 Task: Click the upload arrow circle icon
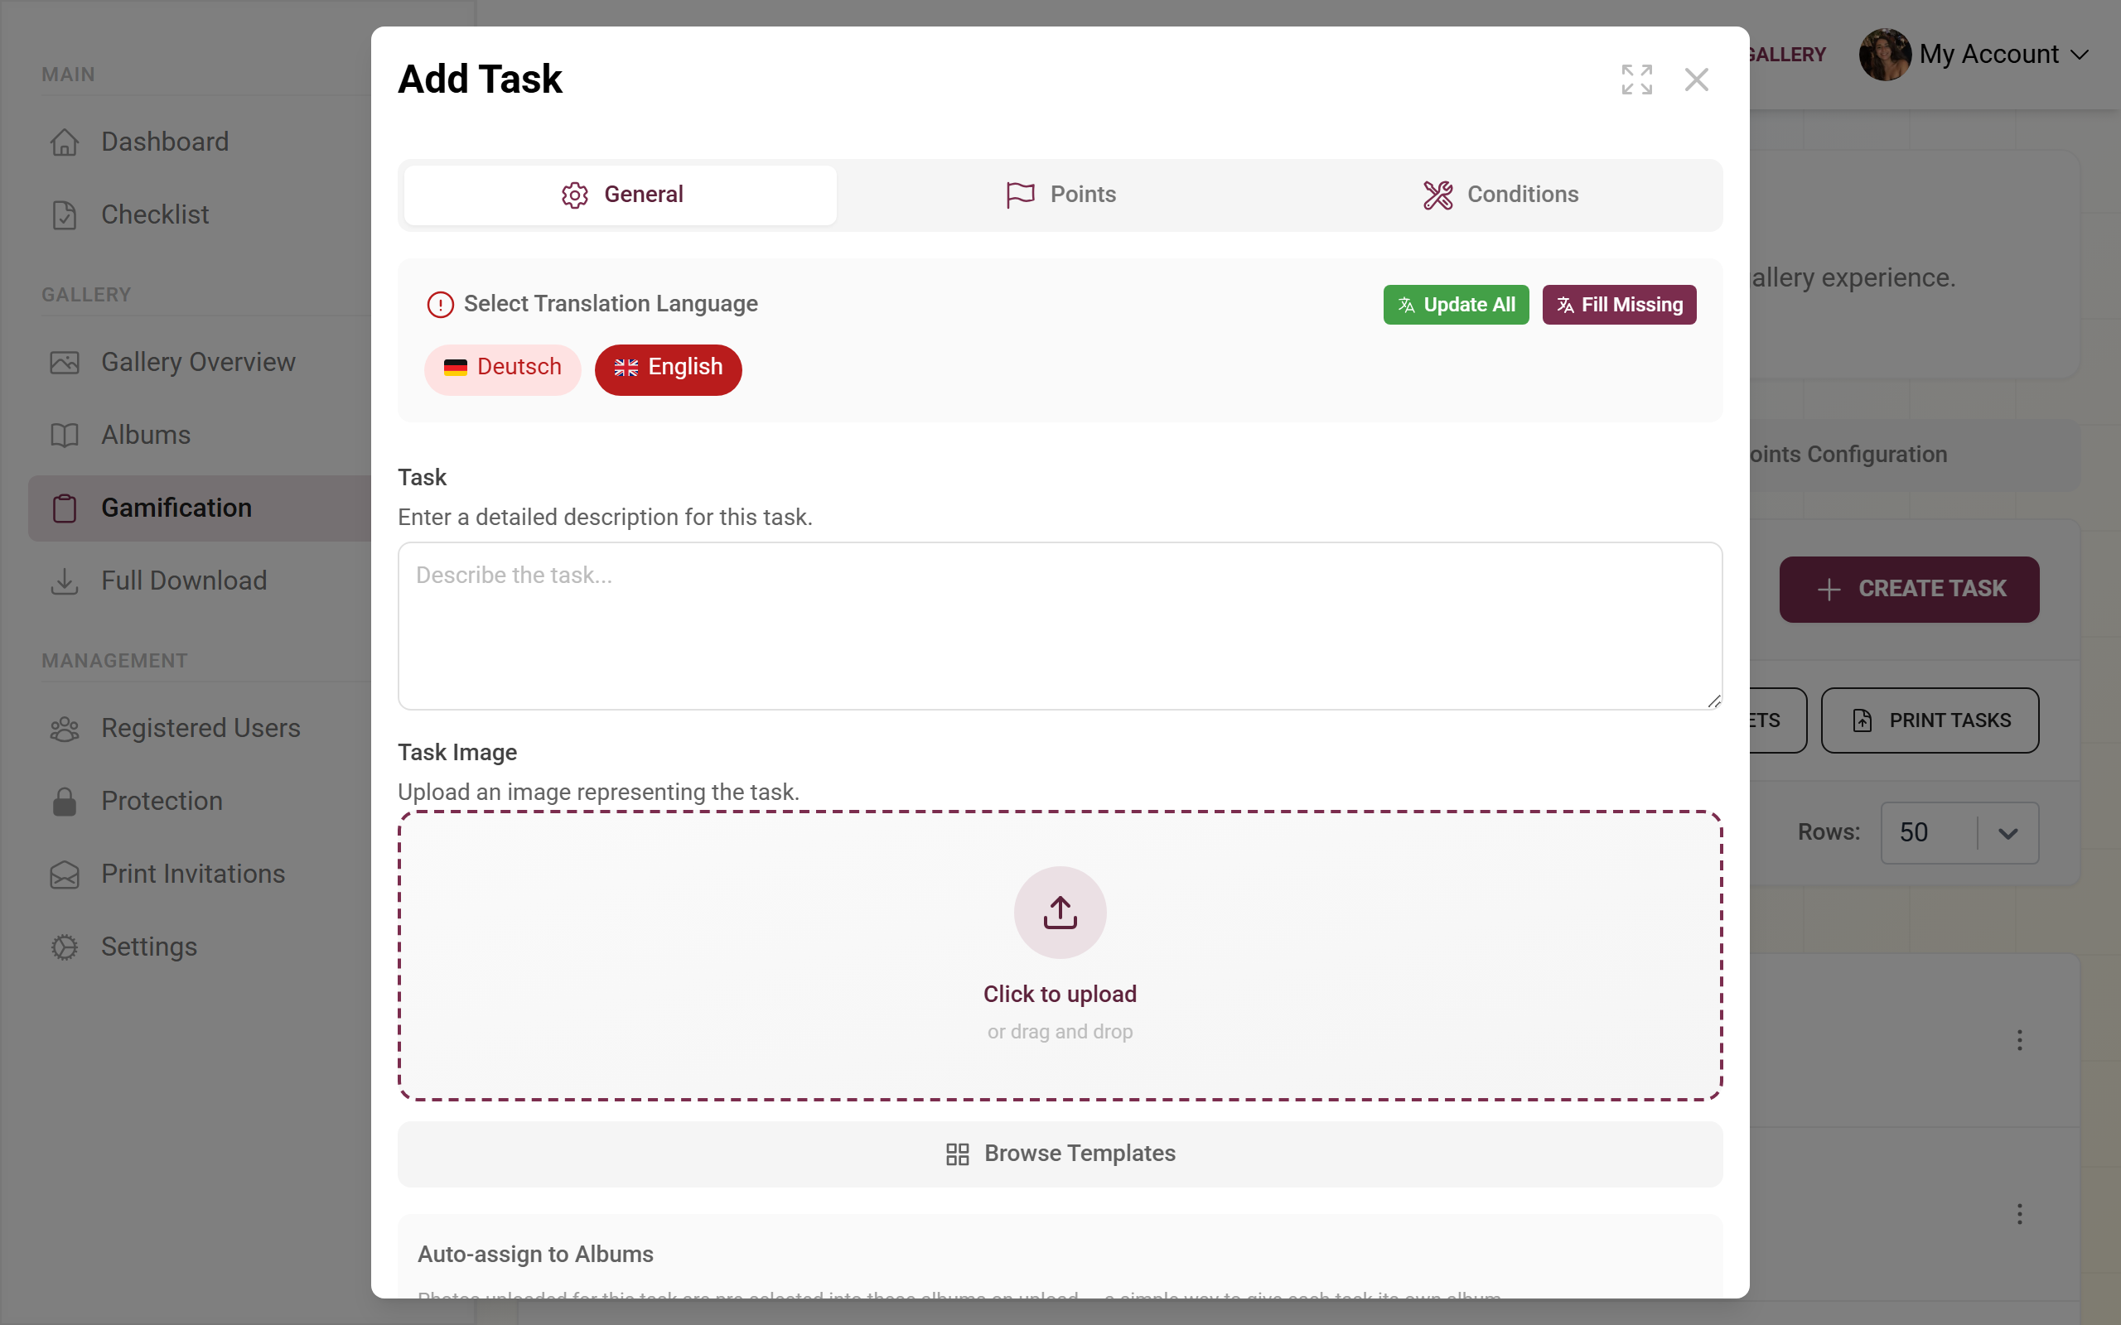pos(1060,913)
